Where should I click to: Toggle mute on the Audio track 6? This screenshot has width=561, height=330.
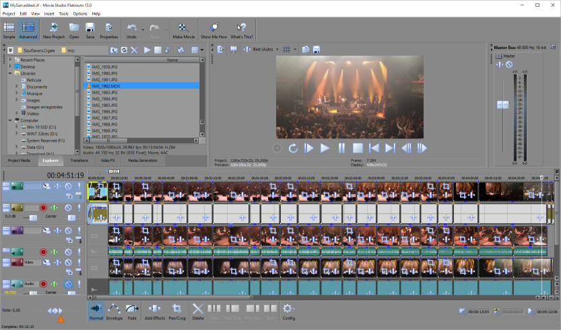pyautogui.click(x=68, y=284)
